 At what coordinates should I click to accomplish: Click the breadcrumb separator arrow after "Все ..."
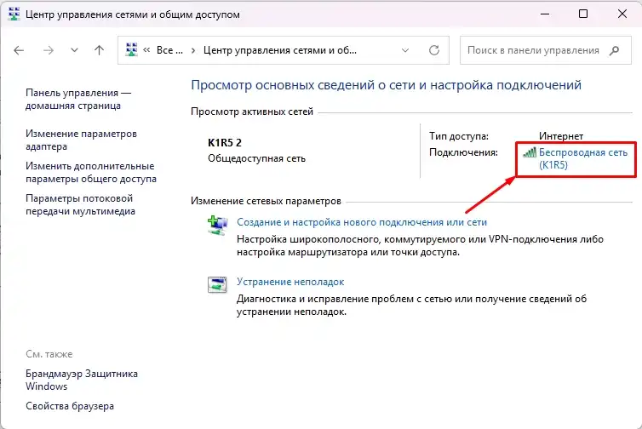coord(193,51)
